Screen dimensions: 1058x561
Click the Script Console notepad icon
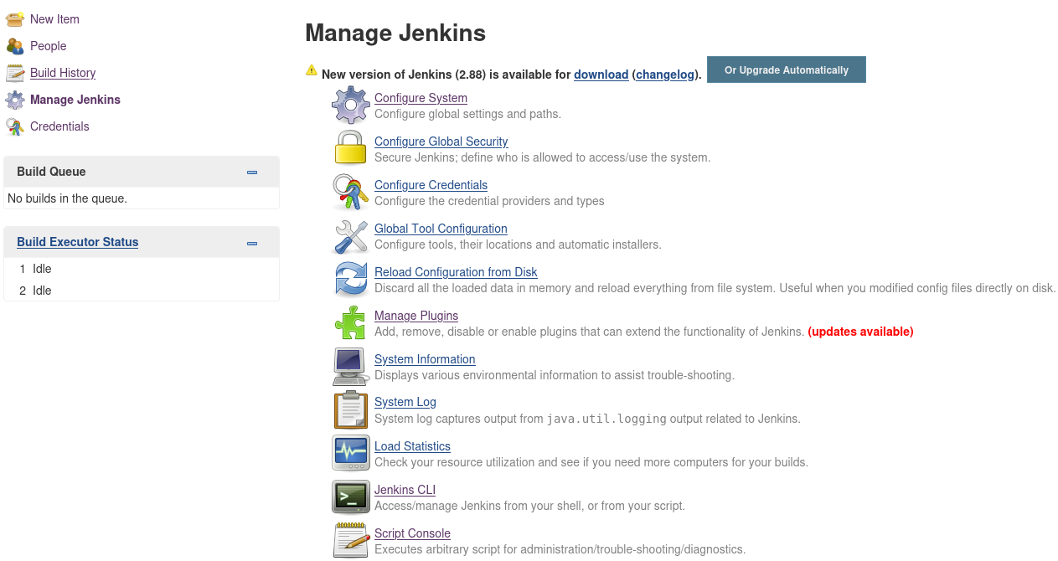coord(350,540)
